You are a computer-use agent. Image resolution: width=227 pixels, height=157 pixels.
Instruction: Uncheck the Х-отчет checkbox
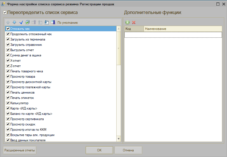8,61
